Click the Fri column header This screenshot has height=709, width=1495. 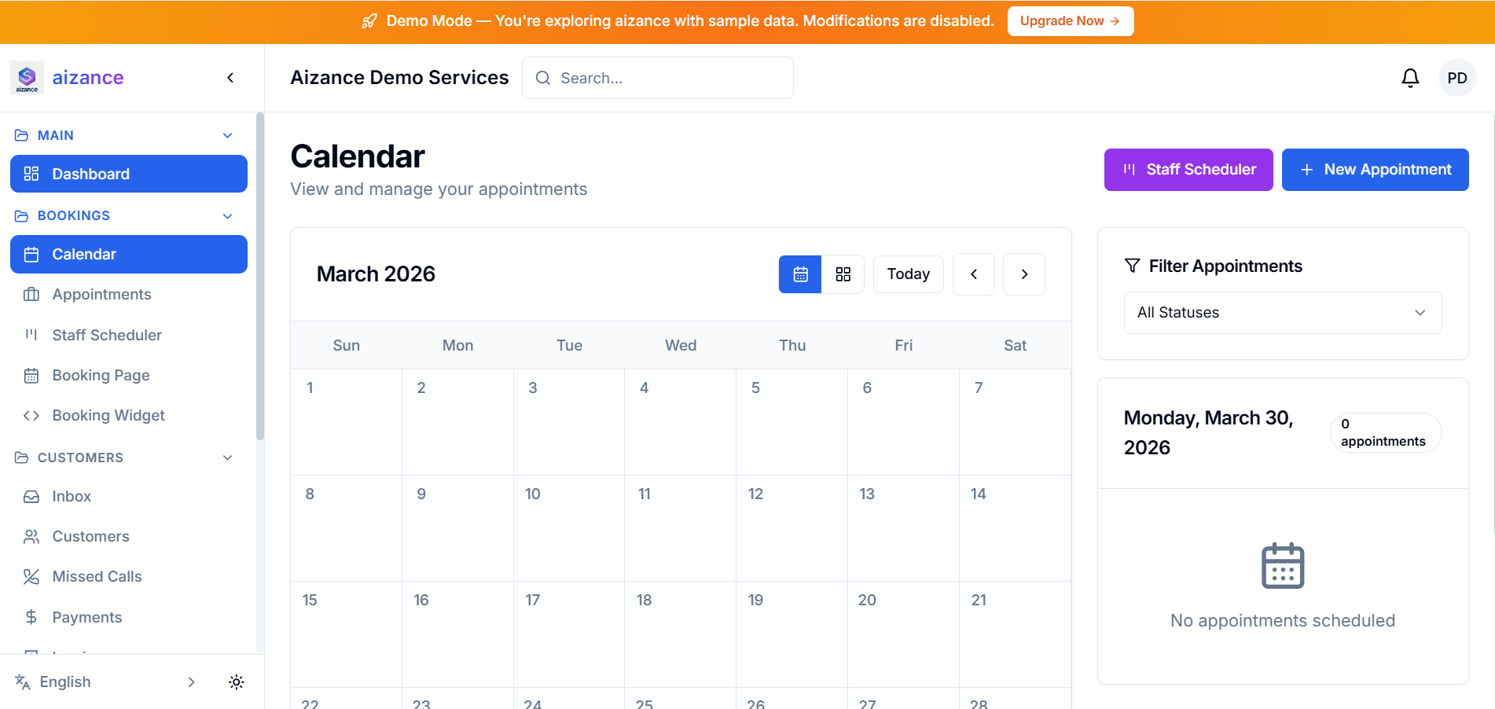903,345
